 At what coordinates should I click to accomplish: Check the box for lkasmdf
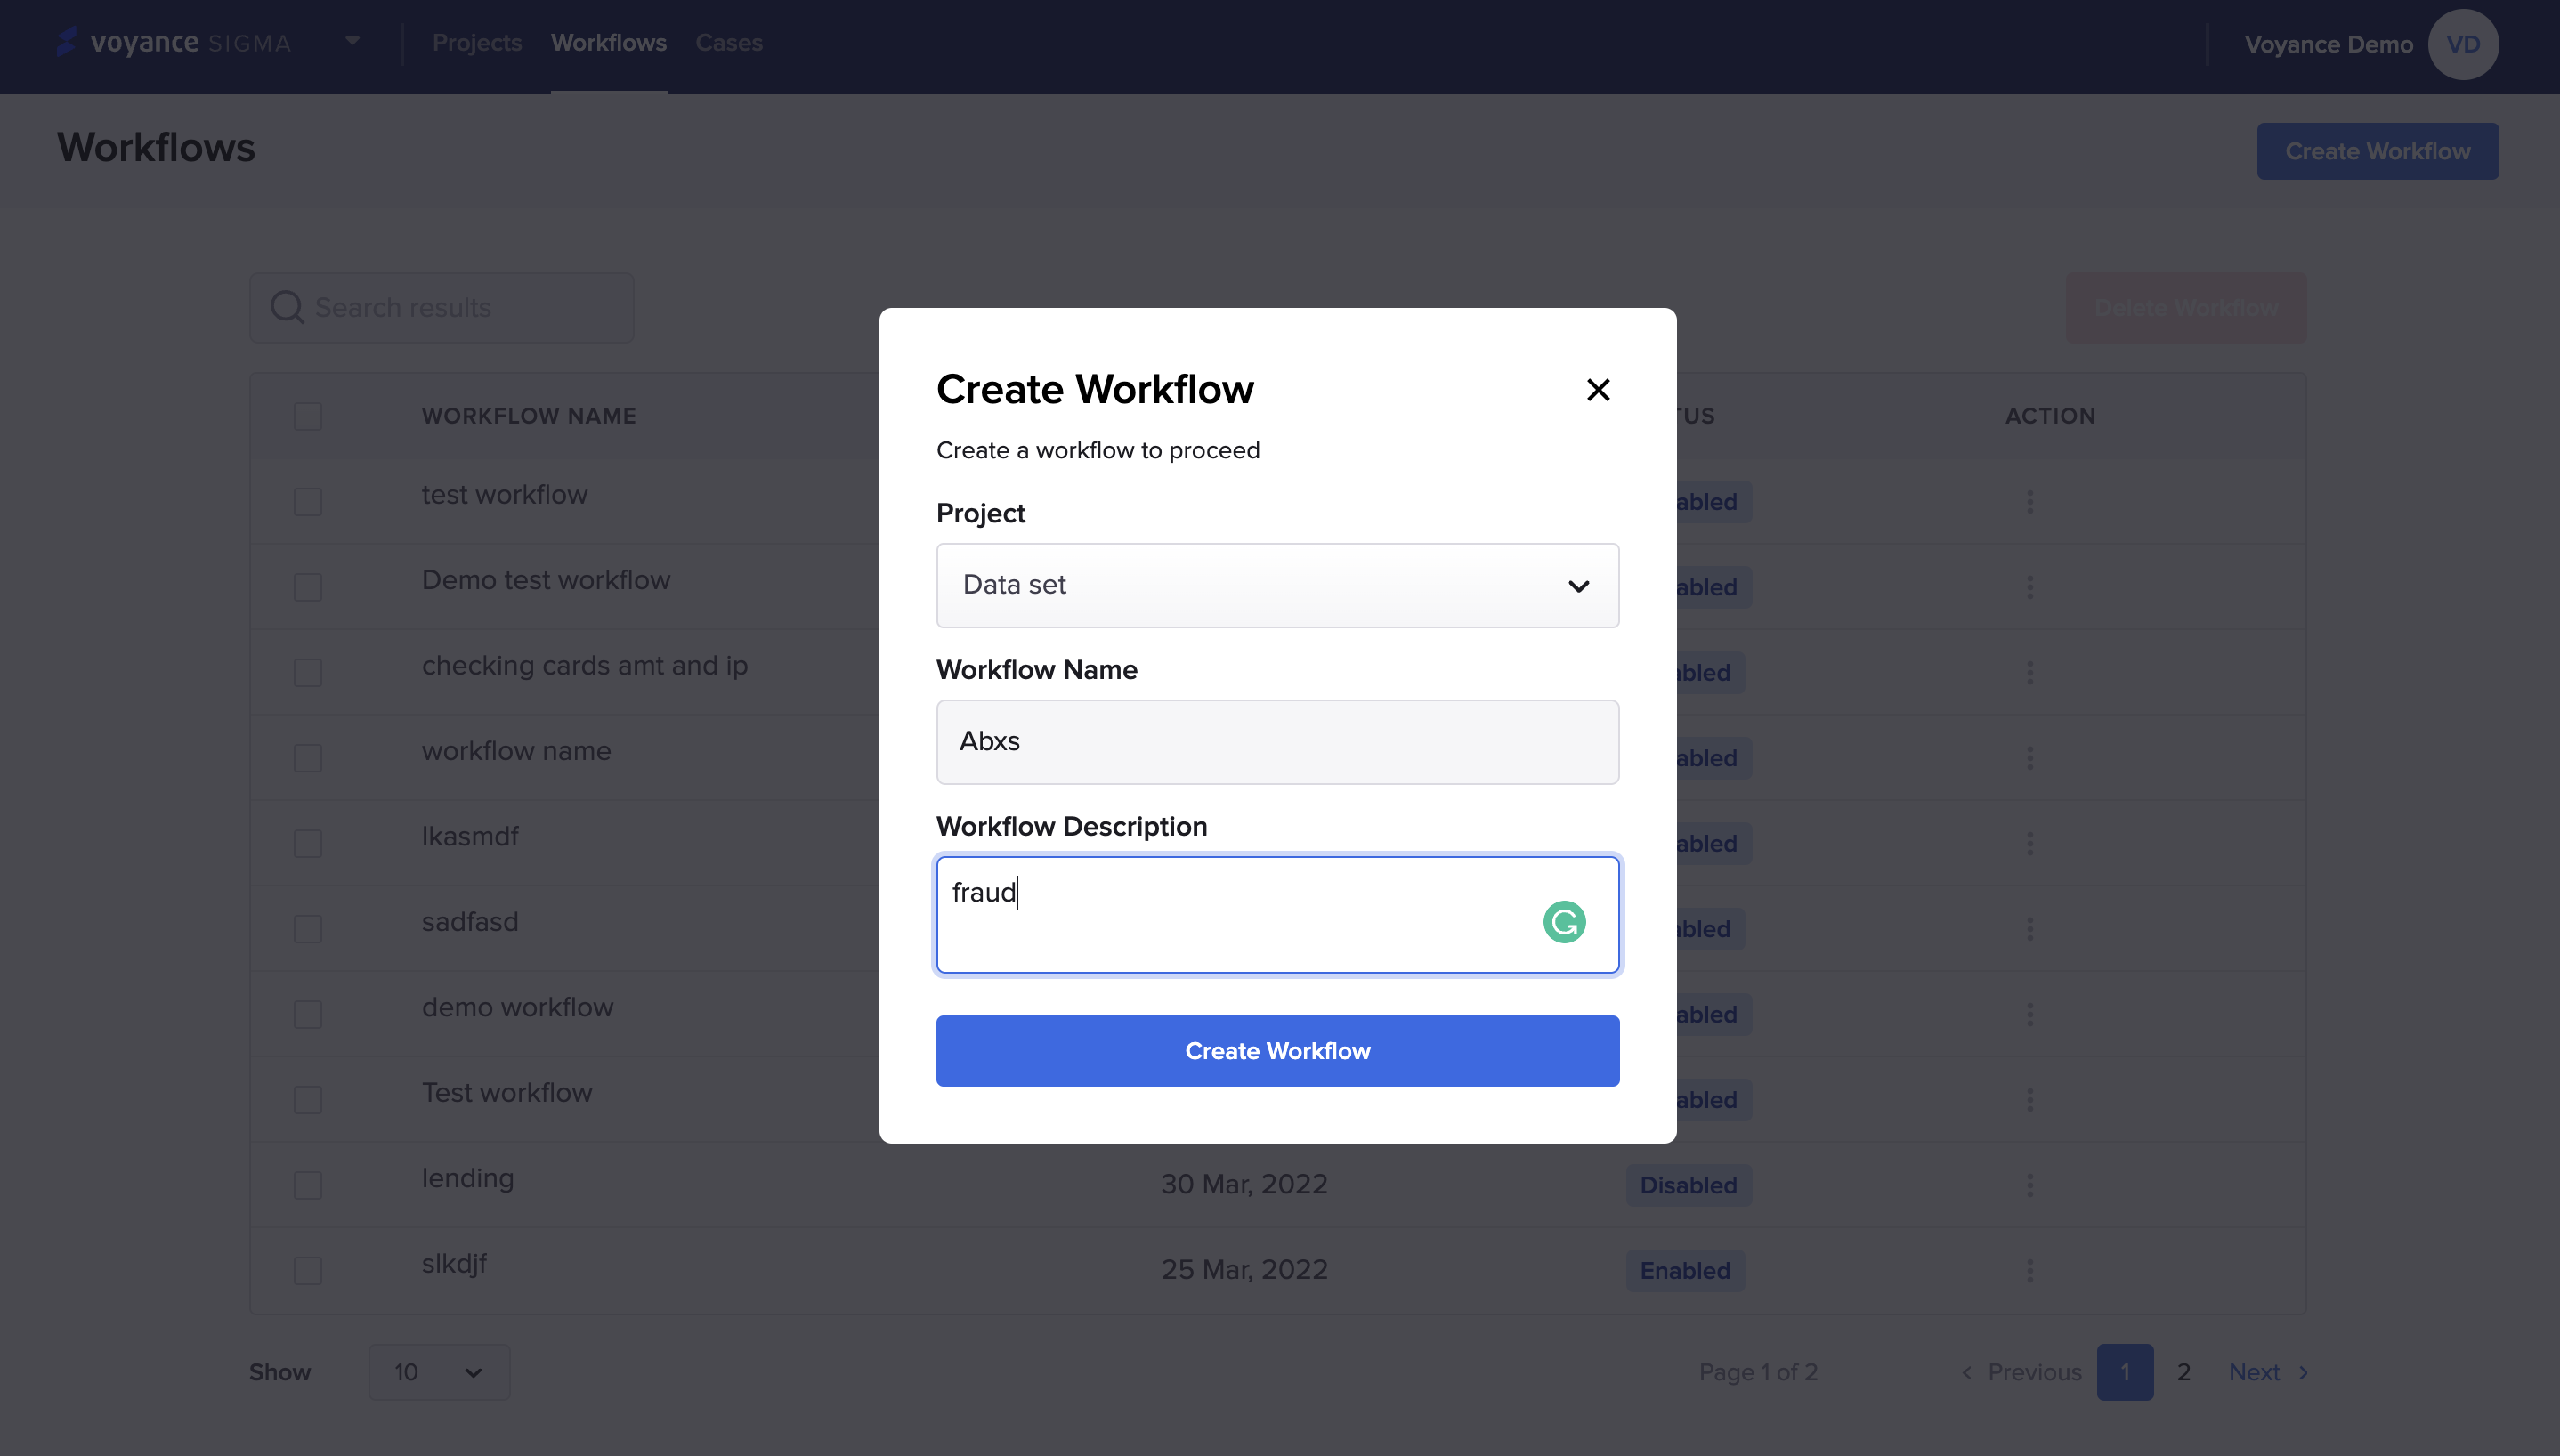[x=308, y=844]
